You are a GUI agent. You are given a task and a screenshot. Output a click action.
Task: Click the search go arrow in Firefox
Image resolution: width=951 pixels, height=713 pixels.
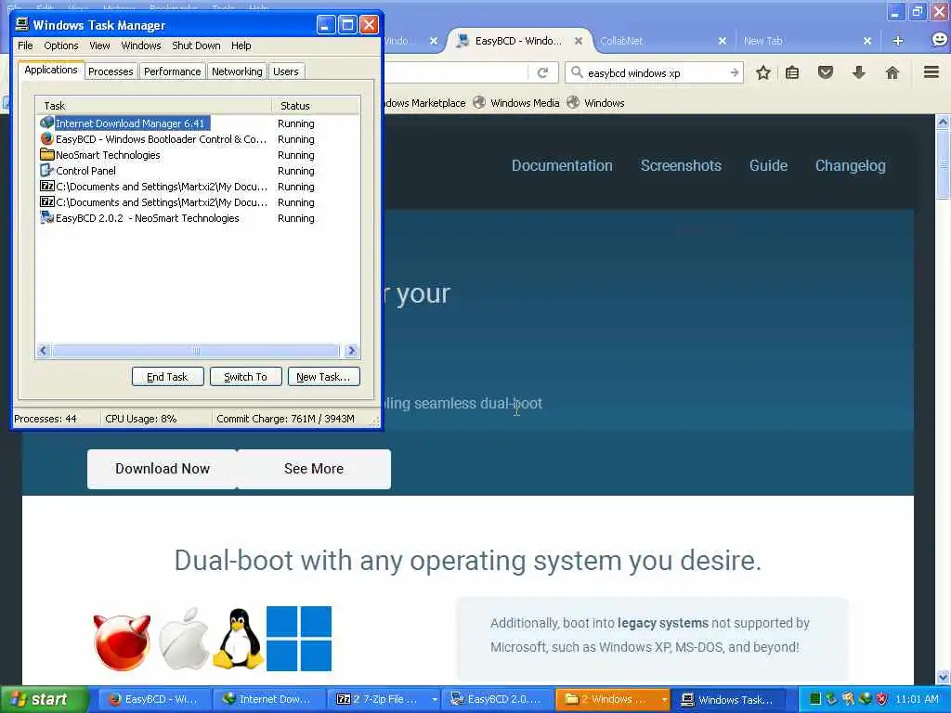pyautogui.click(x=735, y=72)
